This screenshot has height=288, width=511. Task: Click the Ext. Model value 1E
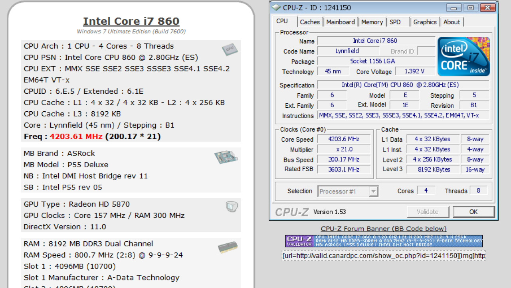tap(404, 105)
